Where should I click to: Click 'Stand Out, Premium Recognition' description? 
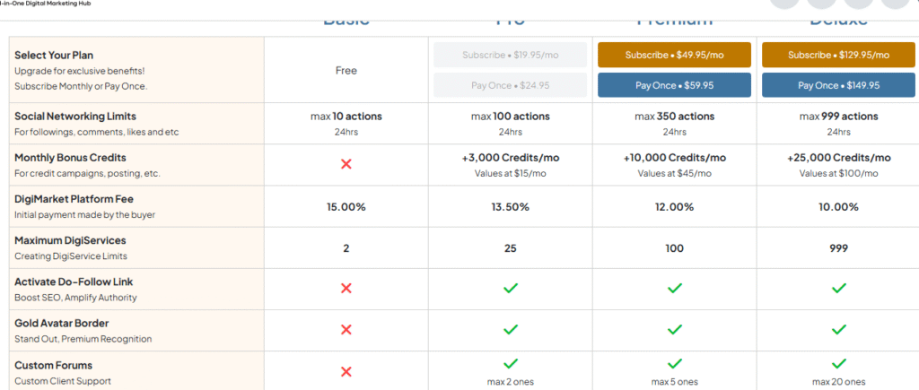click(83, 339)
